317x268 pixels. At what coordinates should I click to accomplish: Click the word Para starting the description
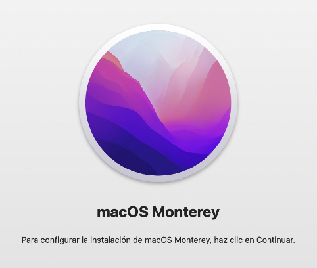click(30, 240)
